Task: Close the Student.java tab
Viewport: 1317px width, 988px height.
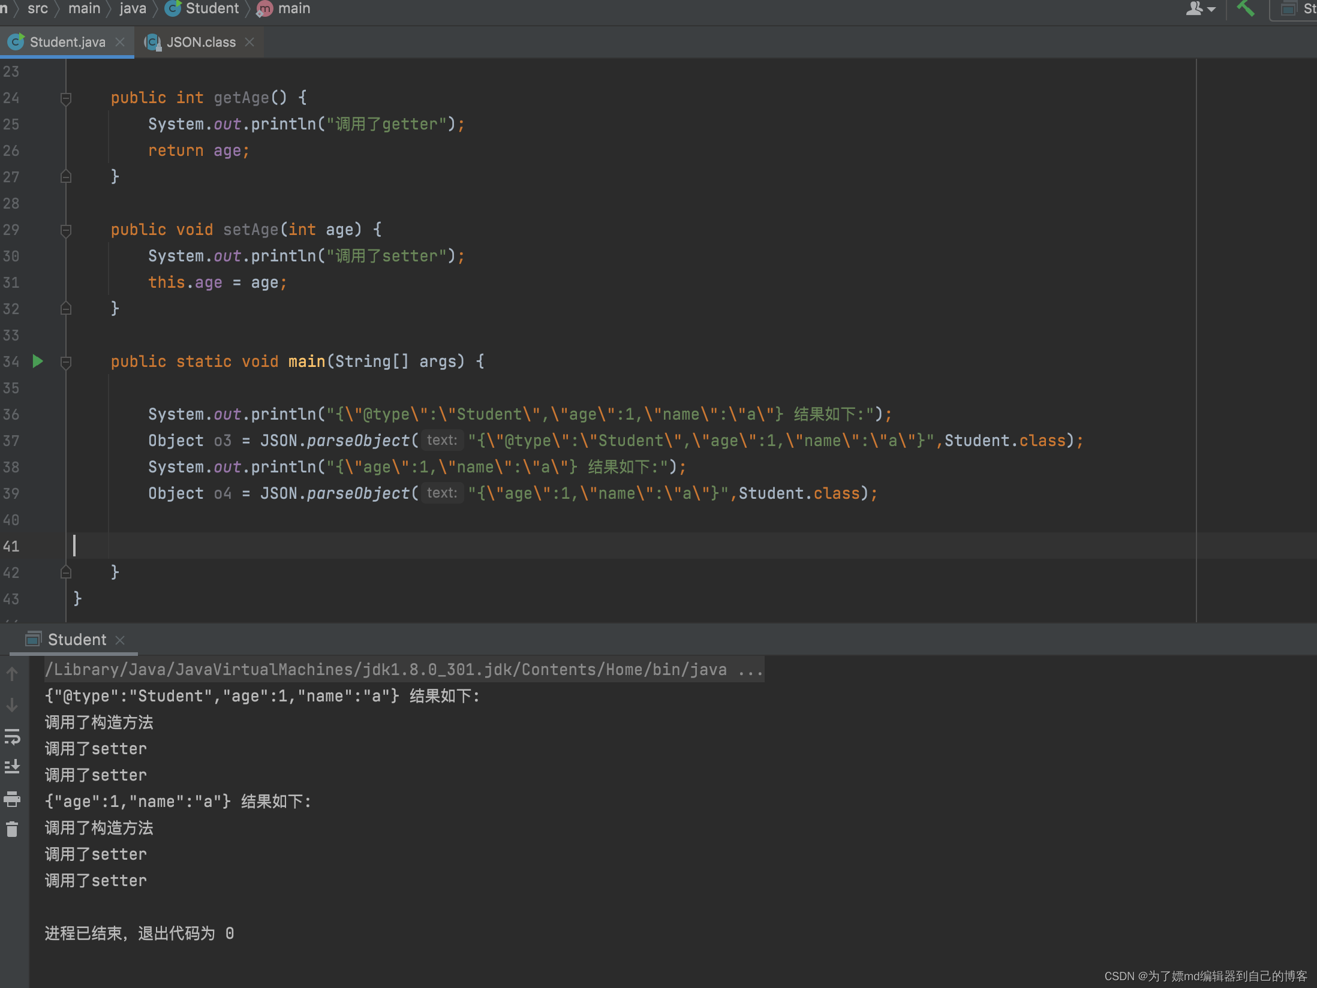Action: pos(120,42)
